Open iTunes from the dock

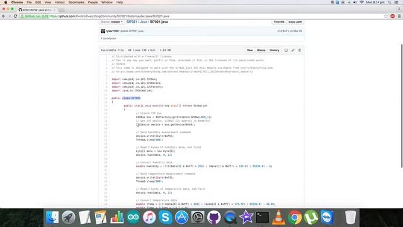pos(149,217)
